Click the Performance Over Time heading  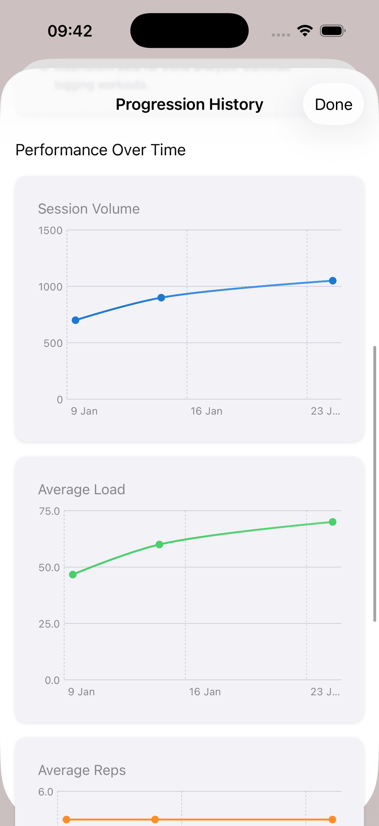(x=101, y=150)
